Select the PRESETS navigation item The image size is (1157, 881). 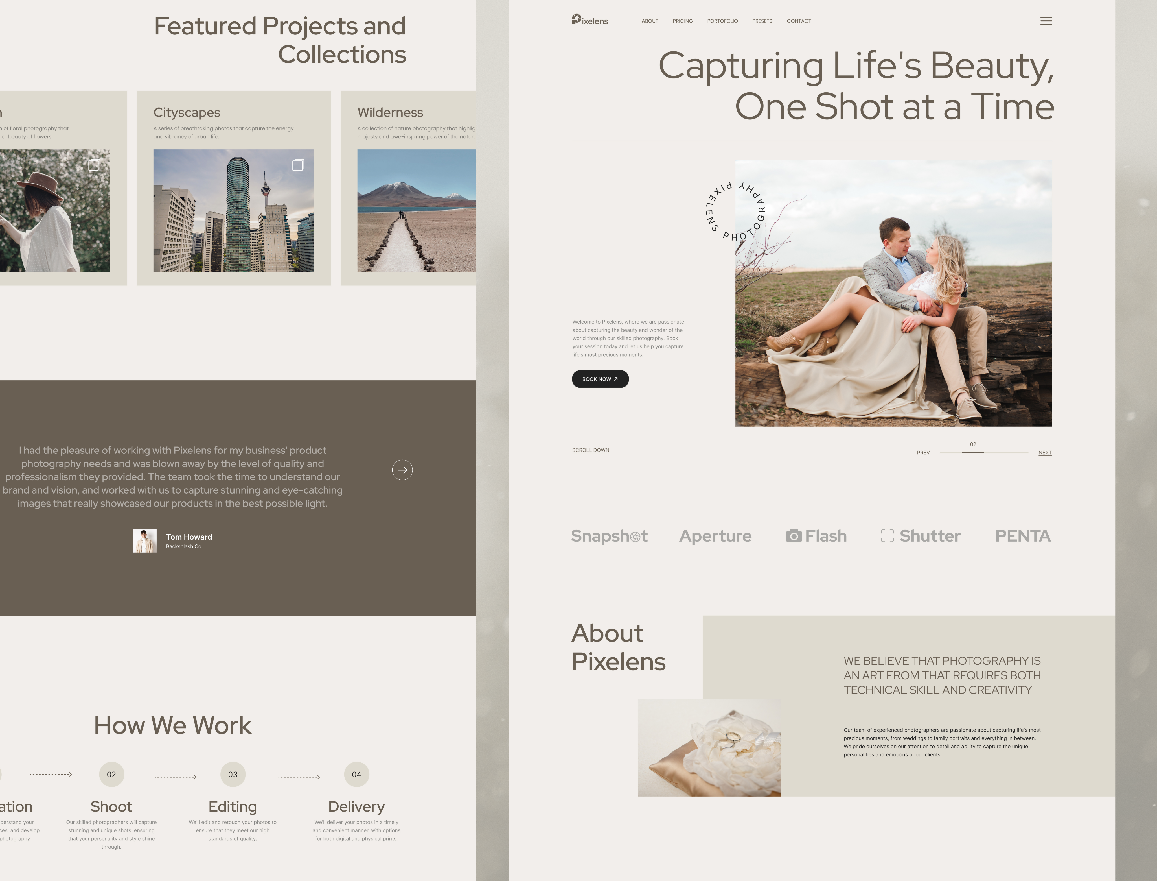pos(762,21)
